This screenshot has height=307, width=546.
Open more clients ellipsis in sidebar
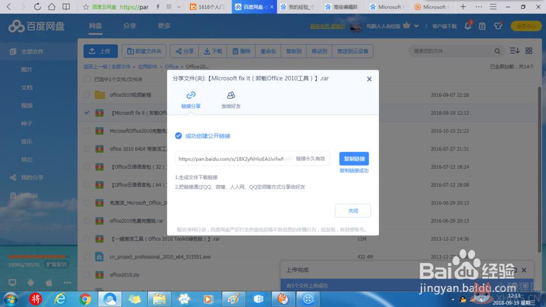(67, 282)
